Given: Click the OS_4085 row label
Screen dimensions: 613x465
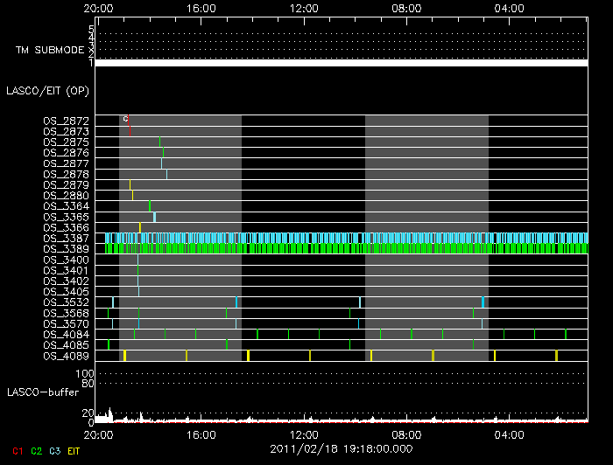Looking at the screenshot, I should tap(66, 345).
